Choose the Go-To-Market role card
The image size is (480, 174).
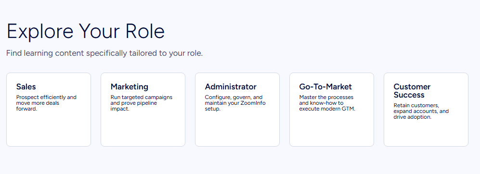pyautogui.click(x=332, y=110)
